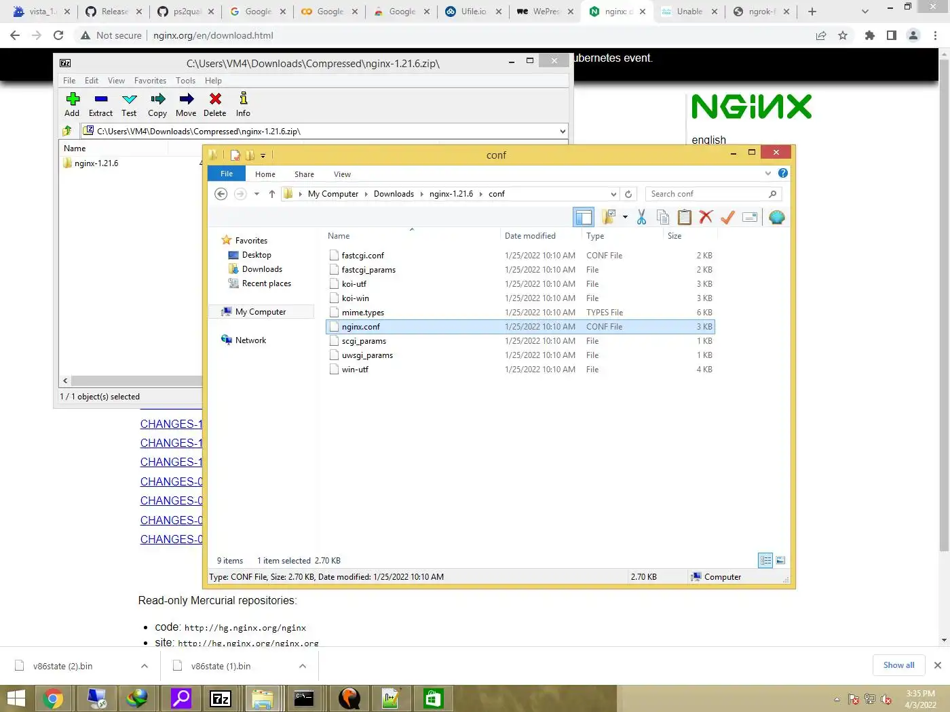Screen dimensions: 950x712
Task: Select Desktop in Favorites pane
Action: click(x=256, y=255)
